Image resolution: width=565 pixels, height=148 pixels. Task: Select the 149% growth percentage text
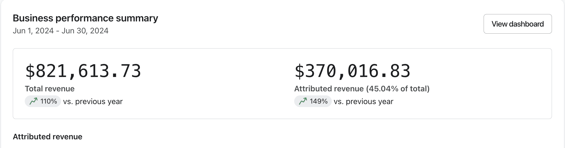coord(318,101)
